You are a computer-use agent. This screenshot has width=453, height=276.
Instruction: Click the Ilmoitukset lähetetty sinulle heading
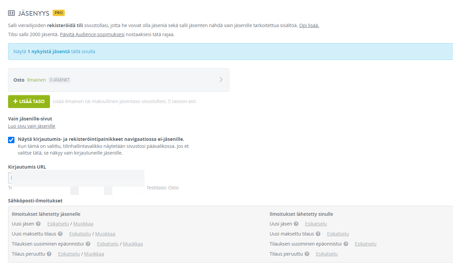[301, 214]
